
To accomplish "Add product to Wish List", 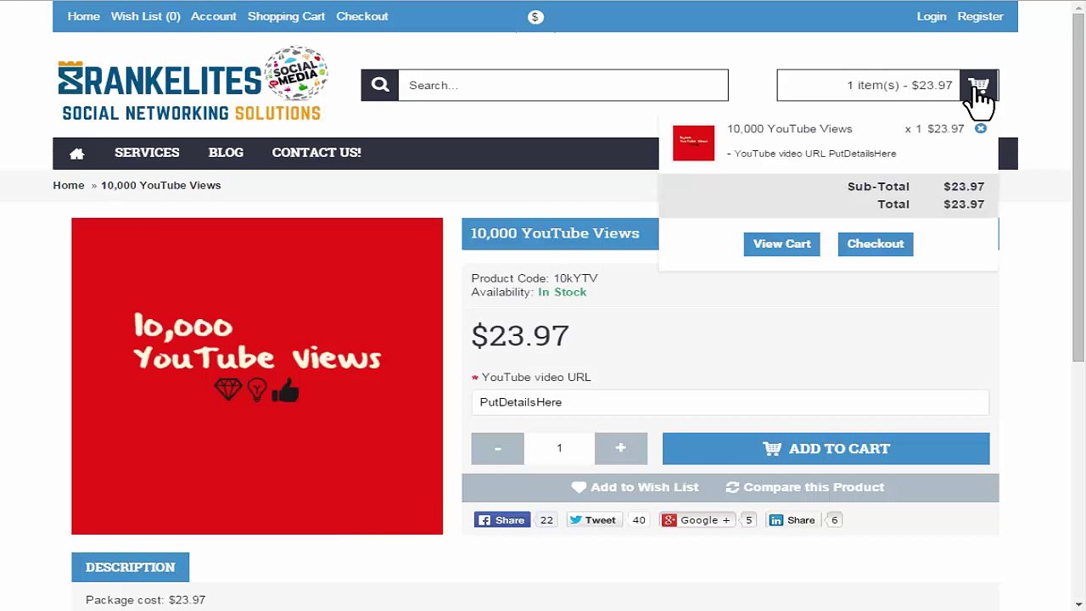I will pos(635,487).
